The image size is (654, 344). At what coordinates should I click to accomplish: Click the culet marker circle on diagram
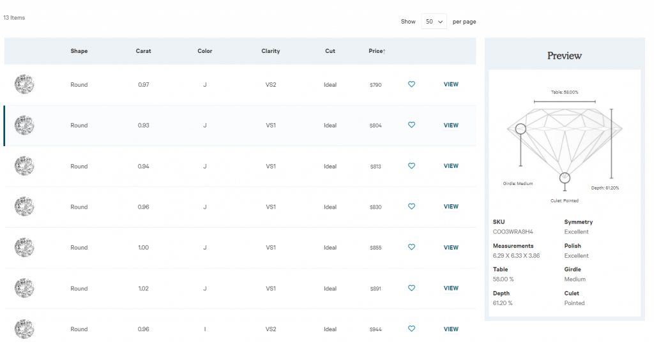click(x=565, y=178)
